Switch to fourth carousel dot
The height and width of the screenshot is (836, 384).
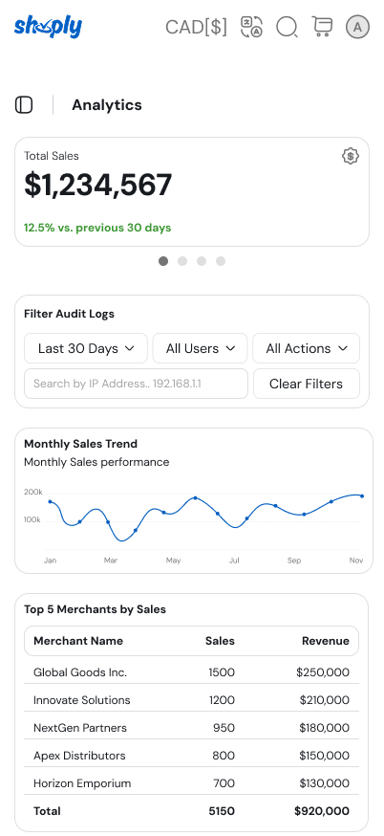(221, 261)
